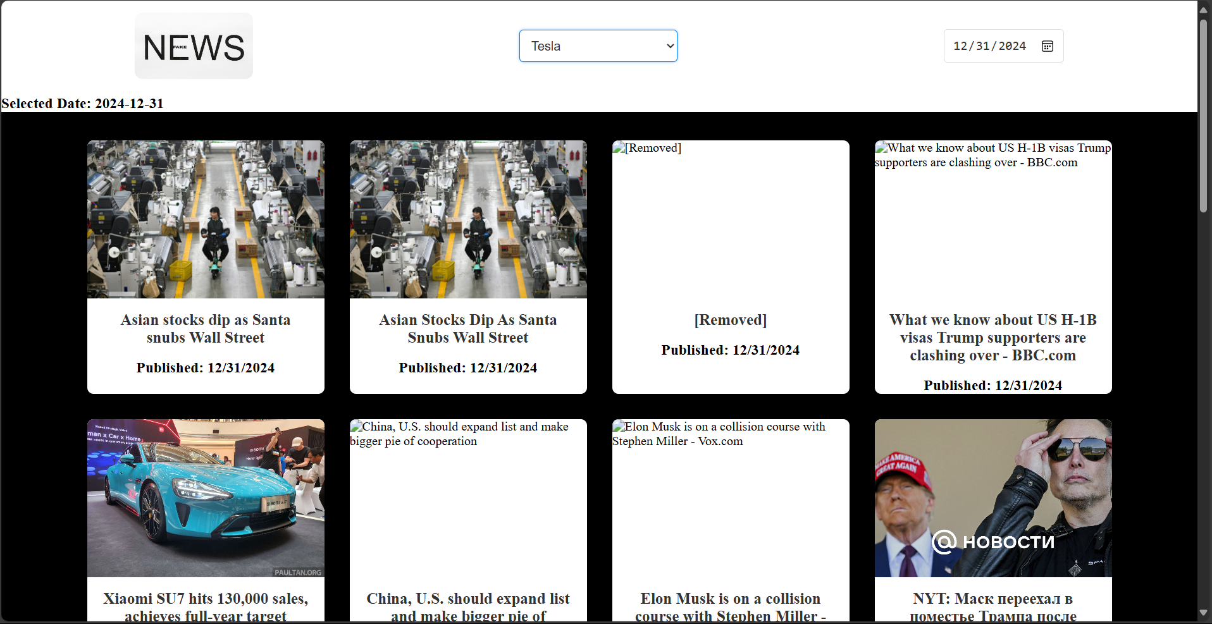Click the page scrollbar thumb
The width and height of the screenshot is (1212, 624).
(1204, 116)
